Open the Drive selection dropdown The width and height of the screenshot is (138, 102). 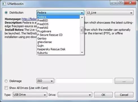75,95
